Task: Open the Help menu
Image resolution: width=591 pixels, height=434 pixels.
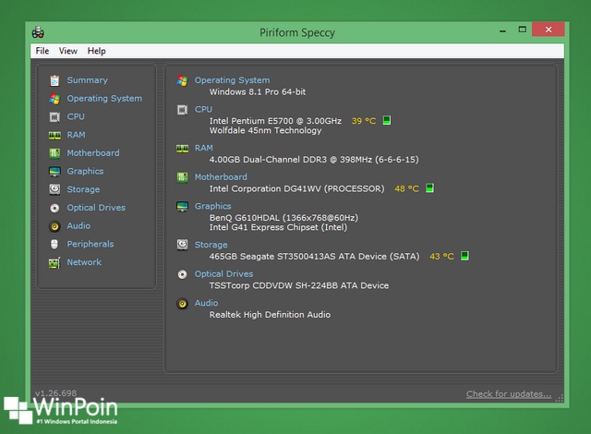Action: click(96, 51)
